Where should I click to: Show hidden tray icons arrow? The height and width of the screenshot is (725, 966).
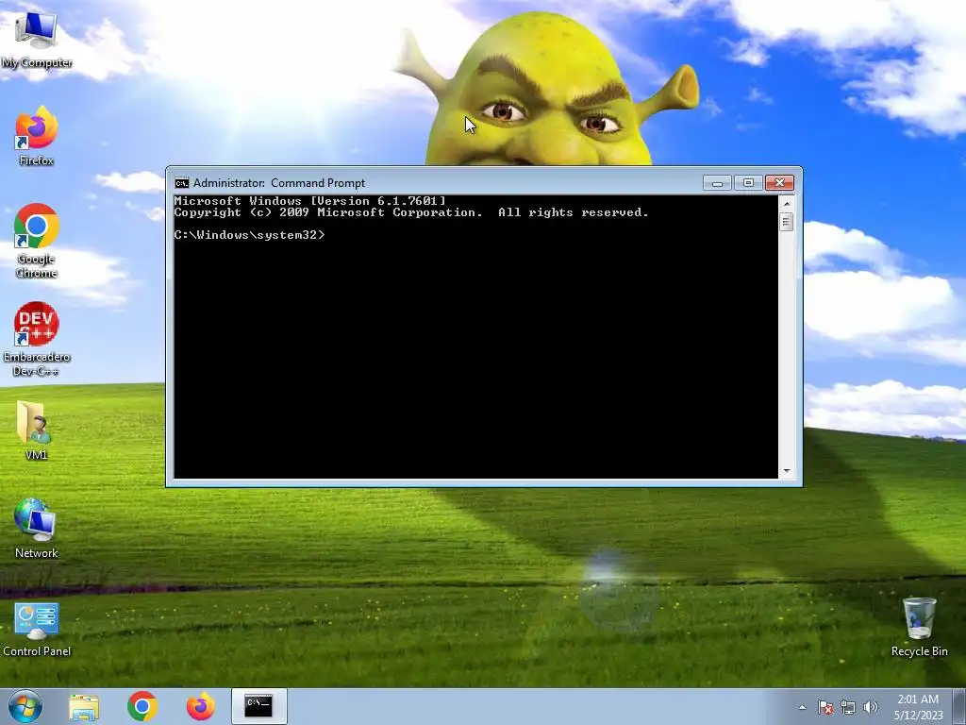point(802,707)
